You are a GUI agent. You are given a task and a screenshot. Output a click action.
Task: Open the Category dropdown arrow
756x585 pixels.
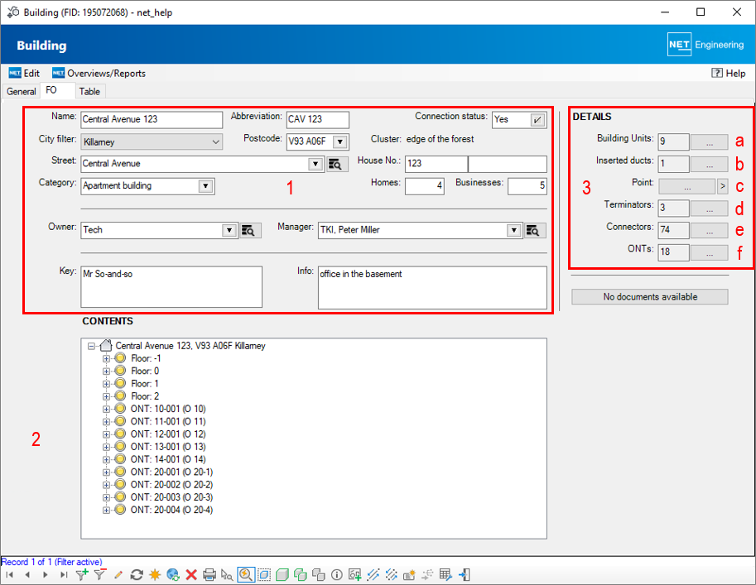(205, 186)
